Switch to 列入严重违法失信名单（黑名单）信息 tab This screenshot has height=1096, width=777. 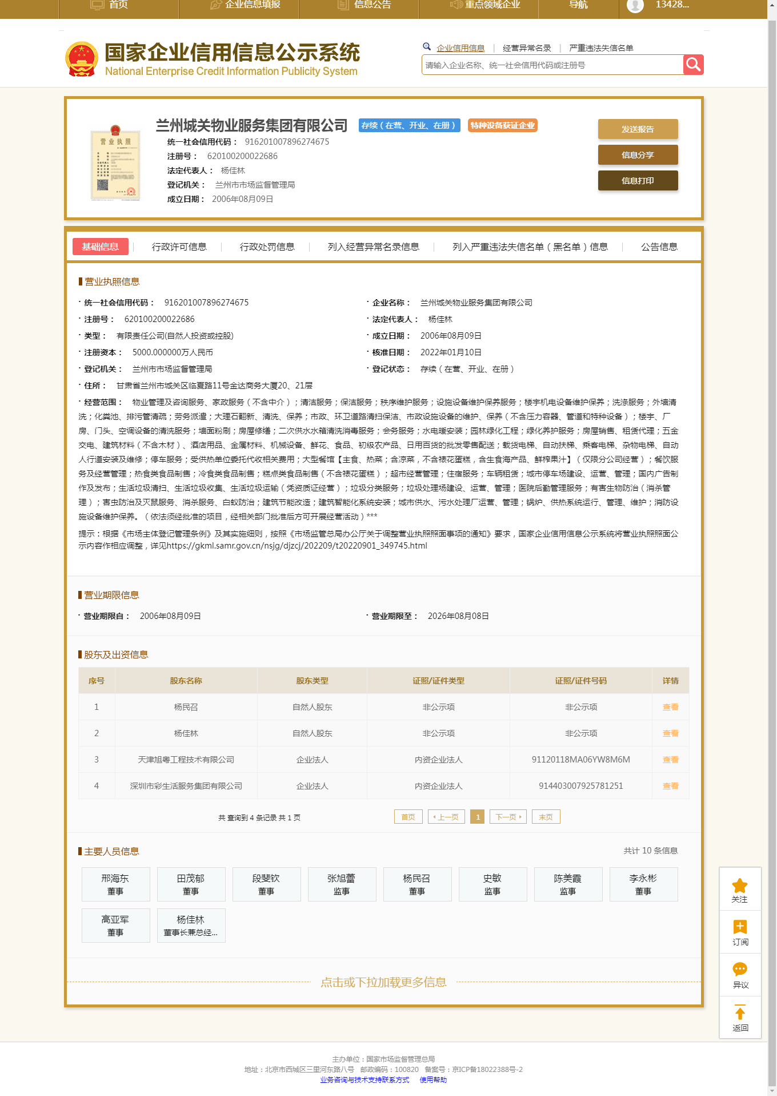530,247
